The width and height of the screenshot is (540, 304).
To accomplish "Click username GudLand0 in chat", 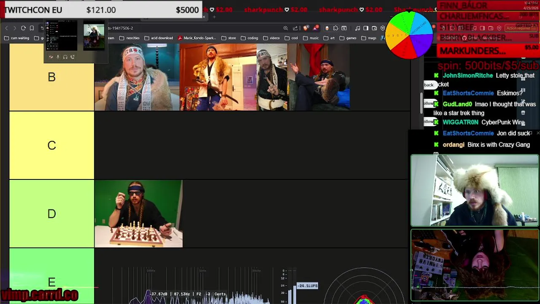I will coord(457,104).
